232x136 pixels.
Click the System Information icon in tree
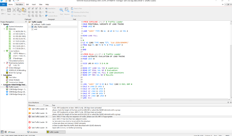(7, 27)
